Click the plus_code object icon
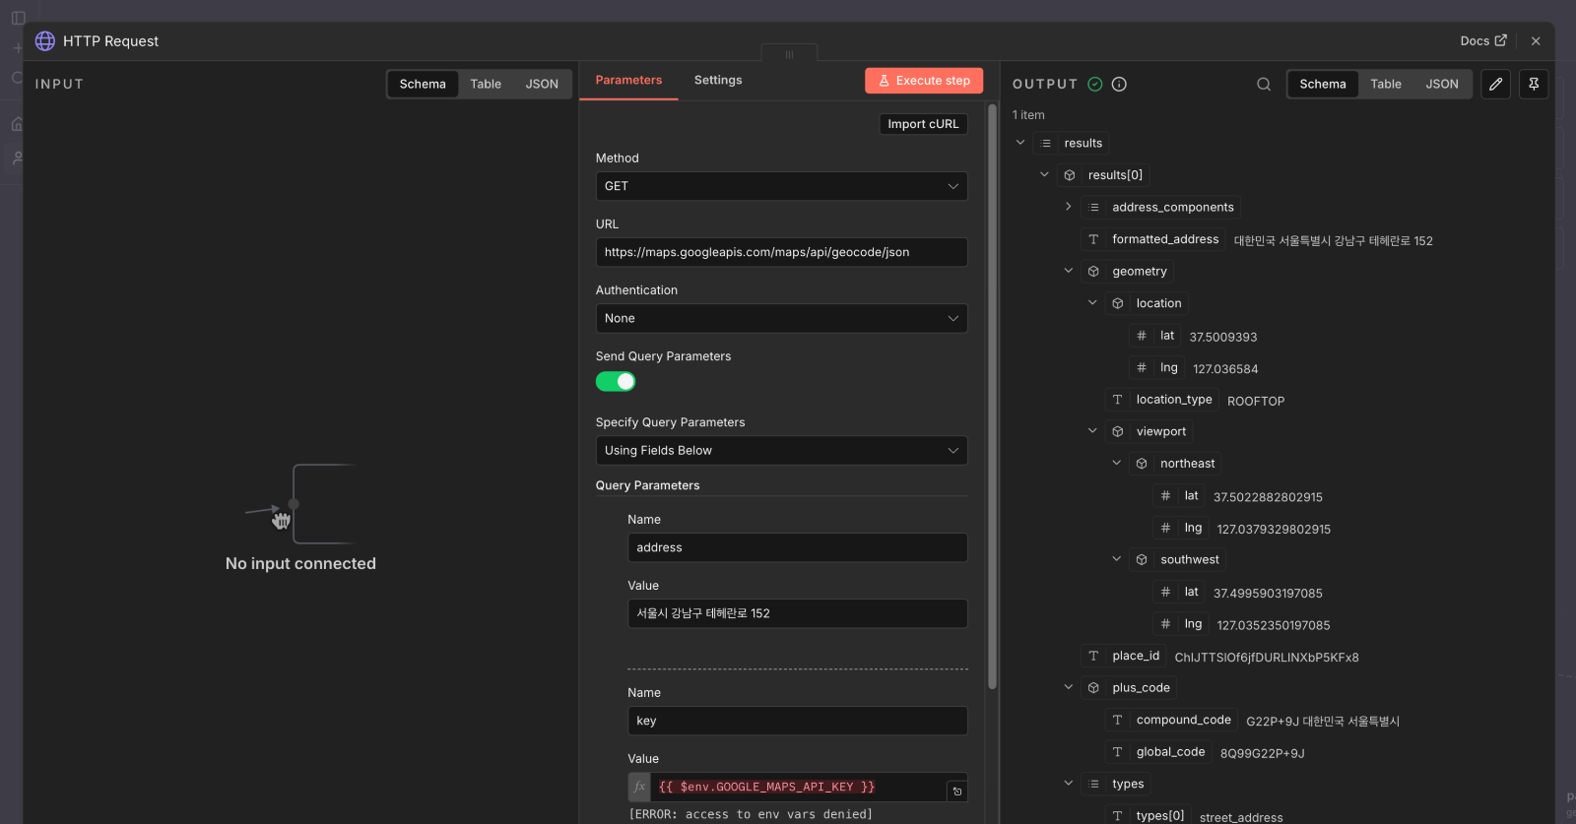 1093,687
